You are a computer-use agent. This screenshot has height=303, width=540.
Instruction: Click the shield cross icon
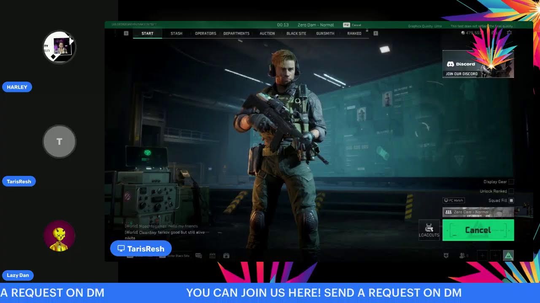tap(446, 255)
